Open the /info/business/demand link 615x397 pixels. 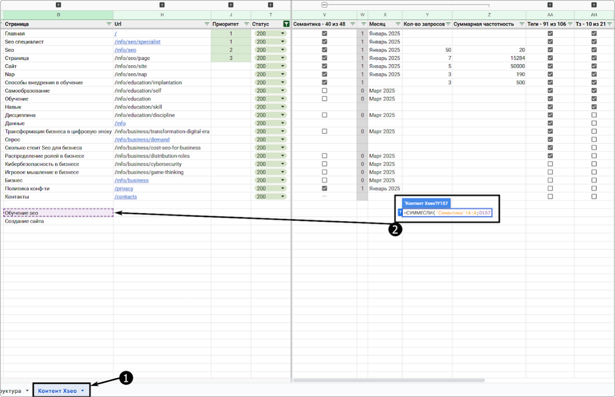142,140
